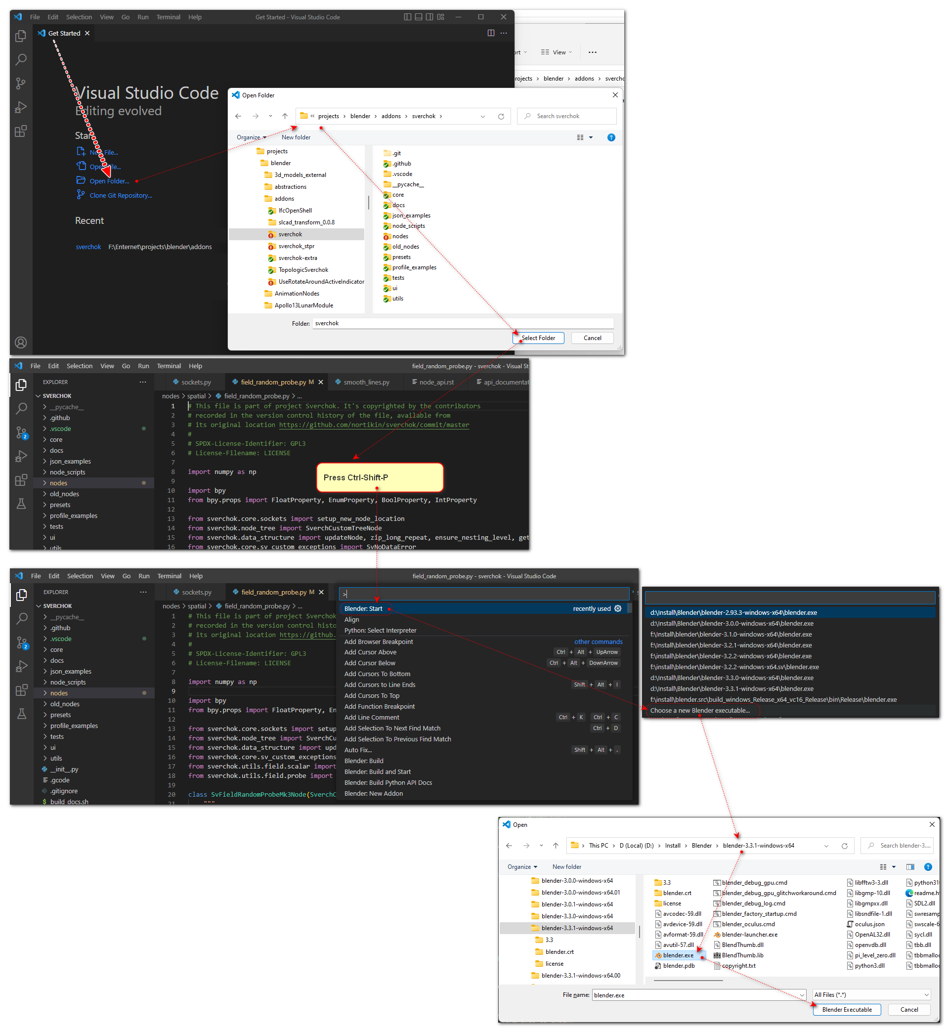Open the Run and Debug view
This screenshot has height=1028, width=944.
[21, 107]
